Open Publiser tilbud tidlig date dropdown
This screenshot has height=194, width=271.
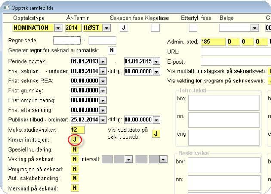(157, 120)
